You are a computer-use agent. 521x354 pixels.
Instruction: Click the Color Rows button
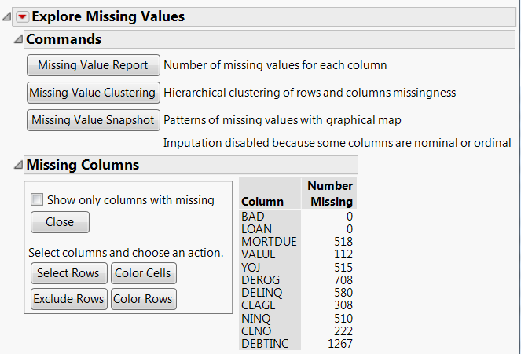144,299
